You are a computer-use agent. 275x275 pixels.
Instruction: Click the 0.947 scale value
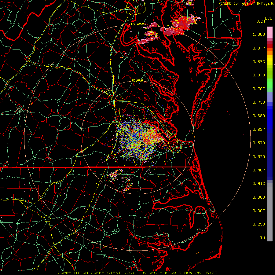pos(259,48)
